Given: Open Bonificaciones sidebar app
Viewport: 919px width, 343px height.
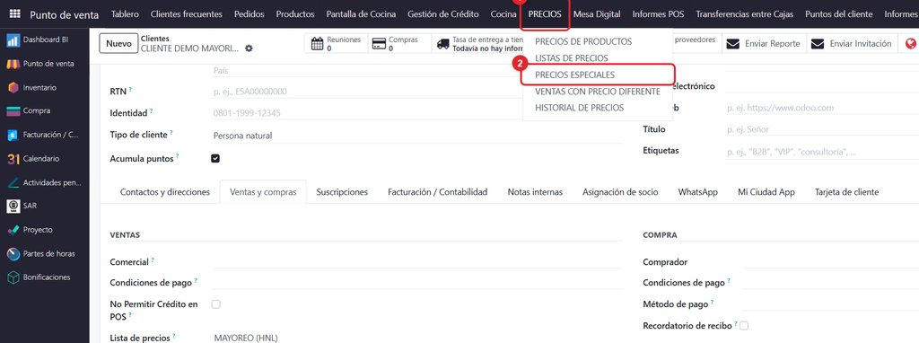Looking at the screenshot, I should tap(39, 277).
